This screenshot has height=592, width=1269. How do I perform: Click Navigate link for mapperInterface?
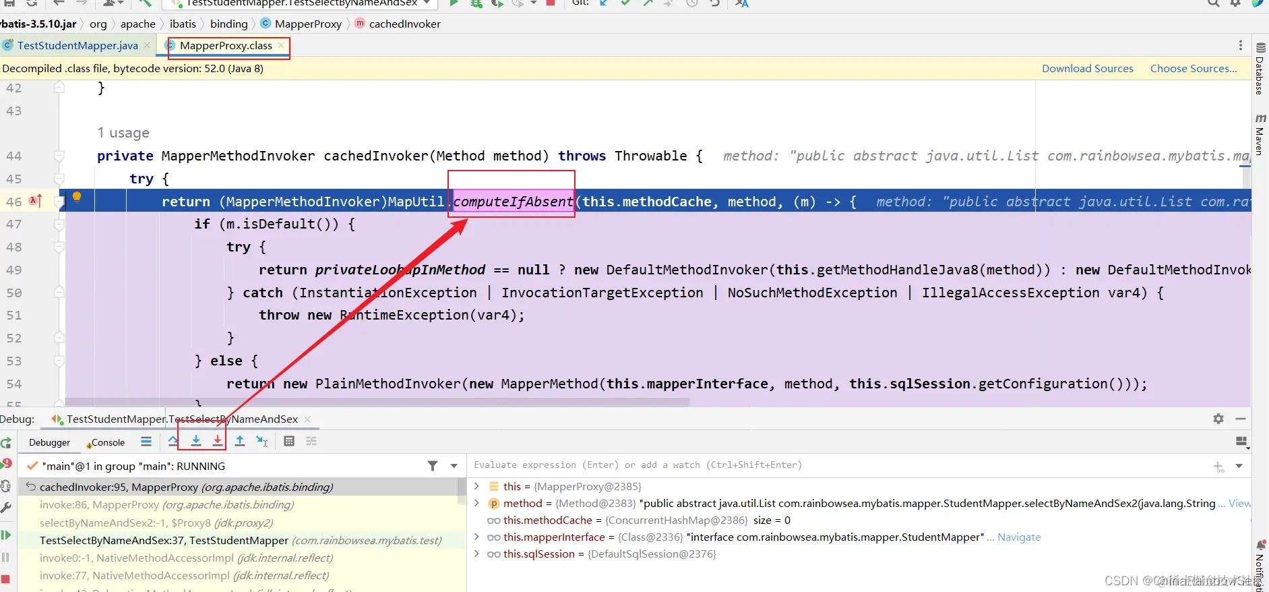(x=1019, y=537)
